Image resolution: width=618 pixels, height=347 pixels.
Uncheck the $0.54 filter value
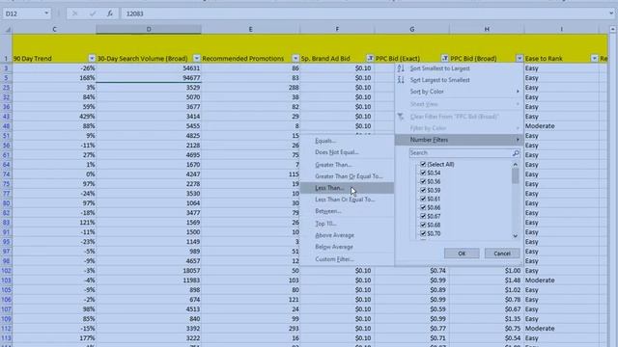(423, 173)
